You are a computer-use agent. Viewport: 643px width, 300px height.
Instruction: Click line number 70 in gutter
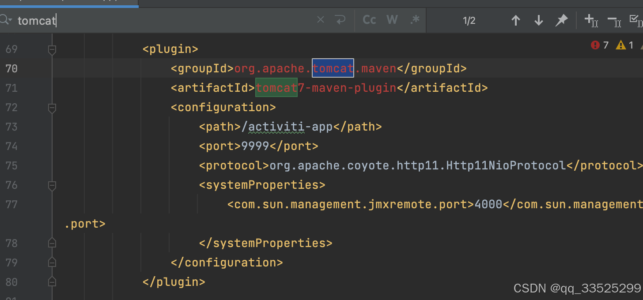pyautogui.click(x=11, y=68)
